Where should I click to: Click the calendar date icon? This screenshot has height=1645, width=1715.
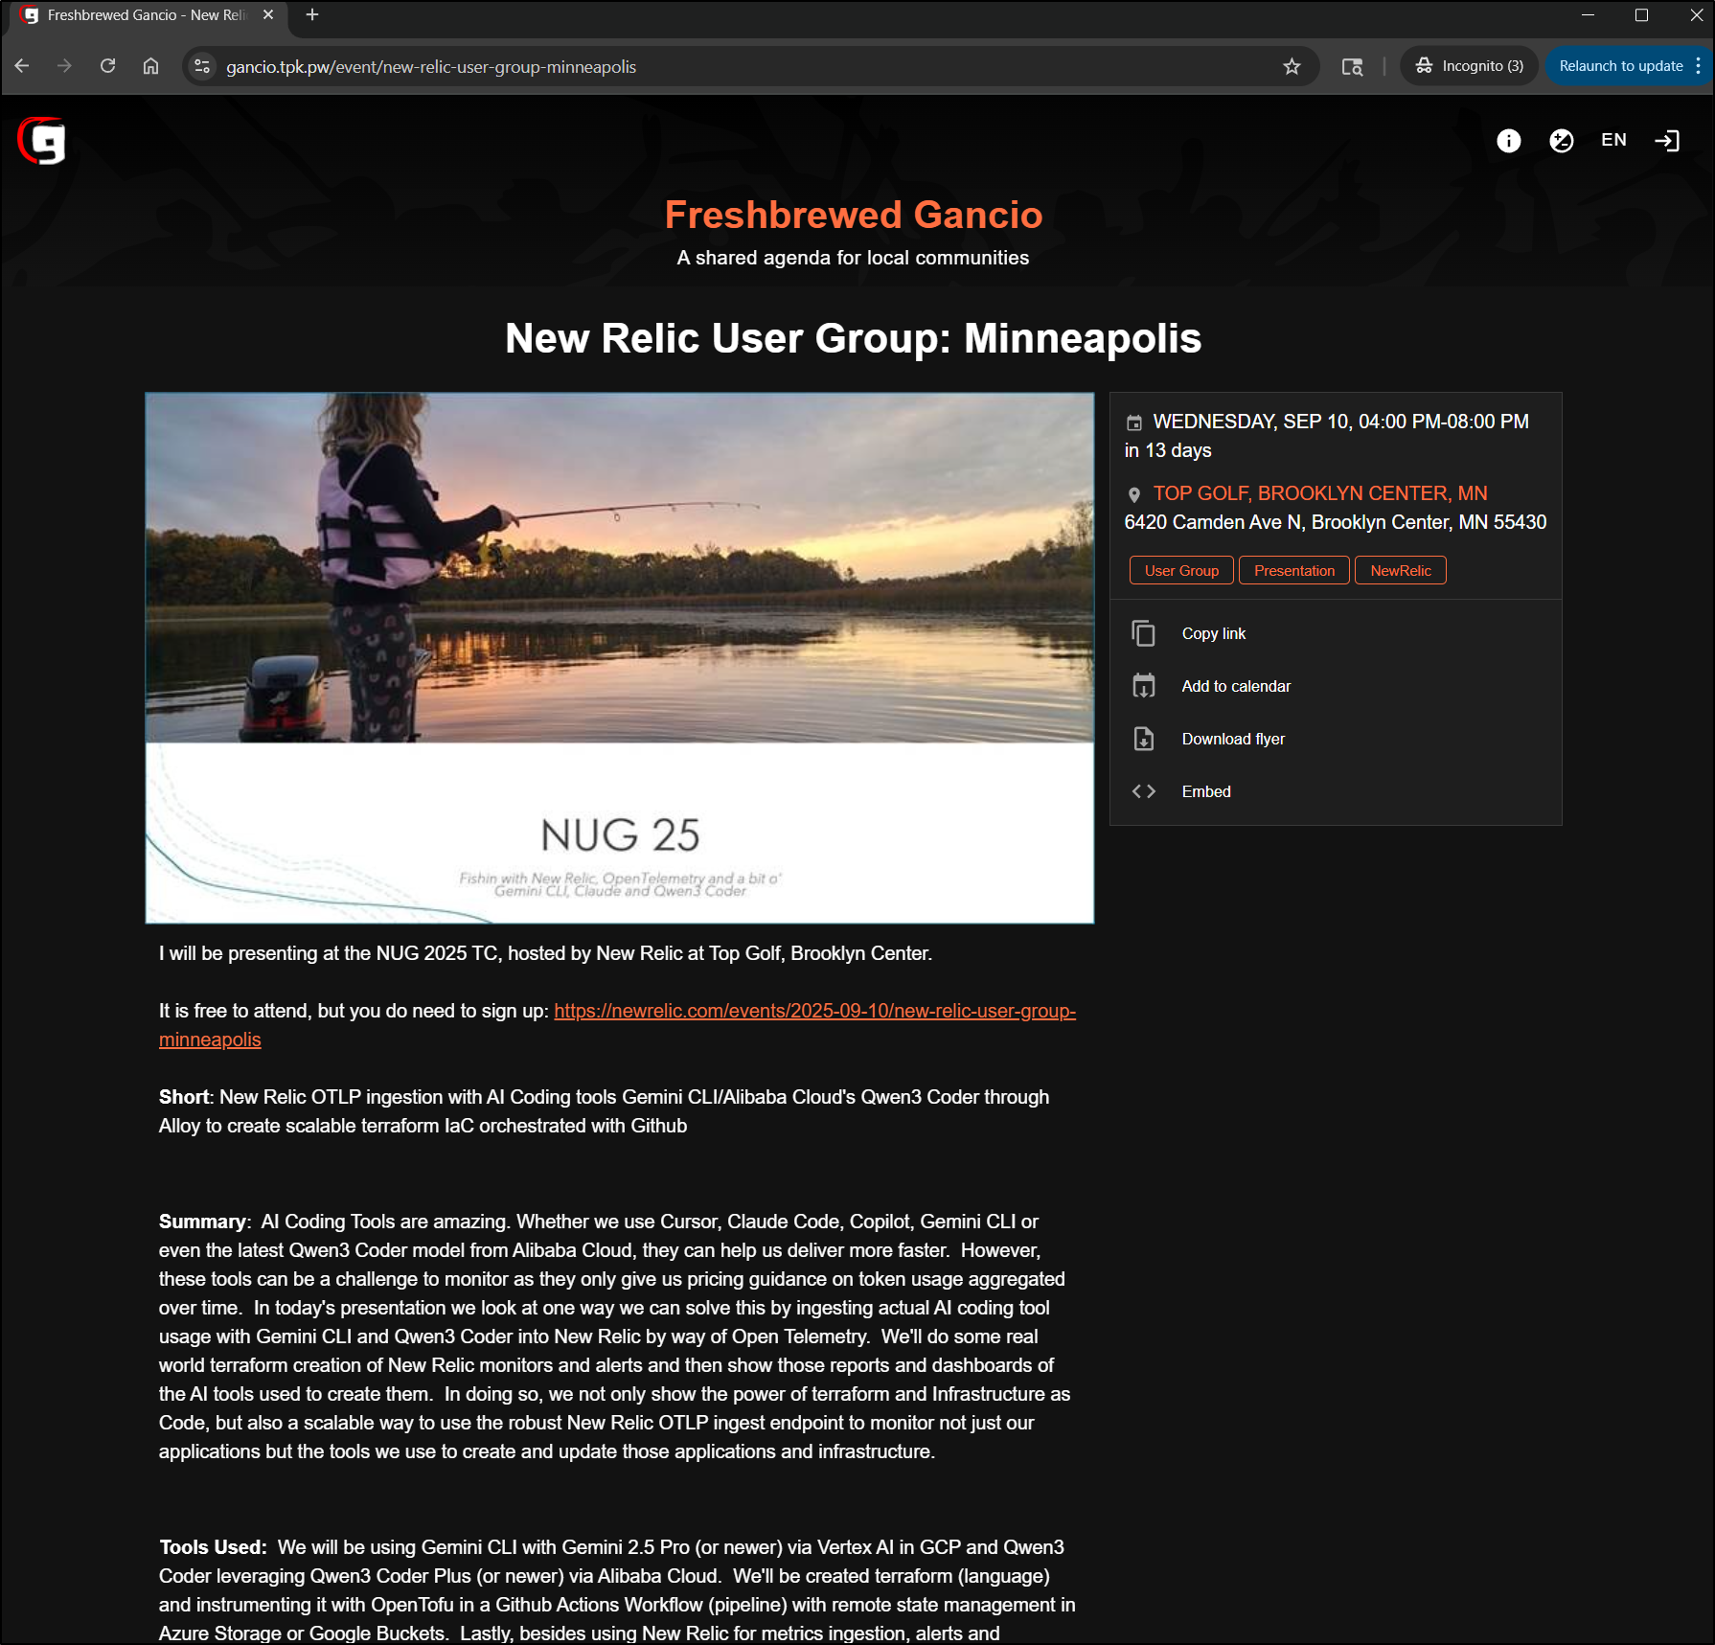click(1133, 423)
